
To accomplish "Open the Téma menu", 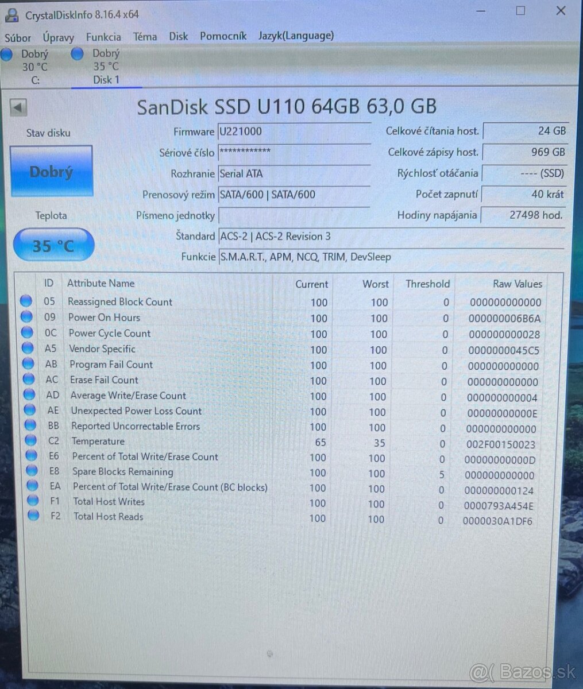I will click(x=145, y=36).
